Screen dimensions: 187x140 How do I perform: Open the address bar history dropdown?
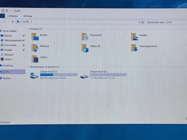click(139, 22)
